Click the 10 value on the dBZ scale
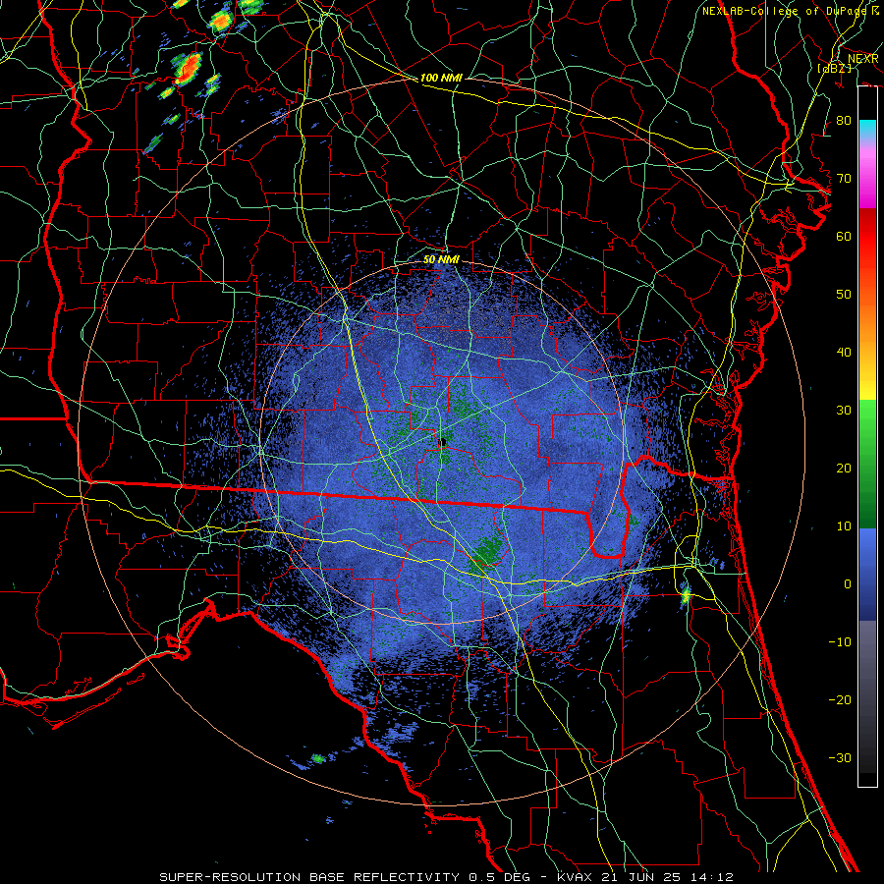884x884 pixels. tap(844, 526)
